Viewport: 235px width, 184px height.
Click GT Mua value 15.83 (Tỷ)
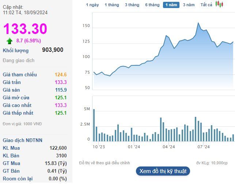point(56,163)
